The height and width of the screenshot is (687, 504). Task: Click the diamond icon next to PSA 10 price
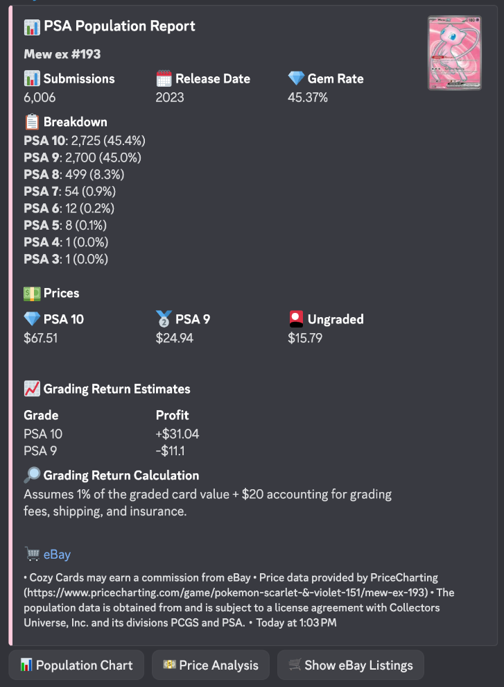tap(31, 319)
